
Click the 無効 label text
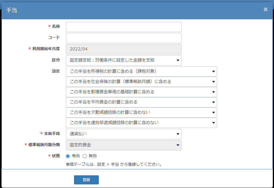click(x=93, y=156)
